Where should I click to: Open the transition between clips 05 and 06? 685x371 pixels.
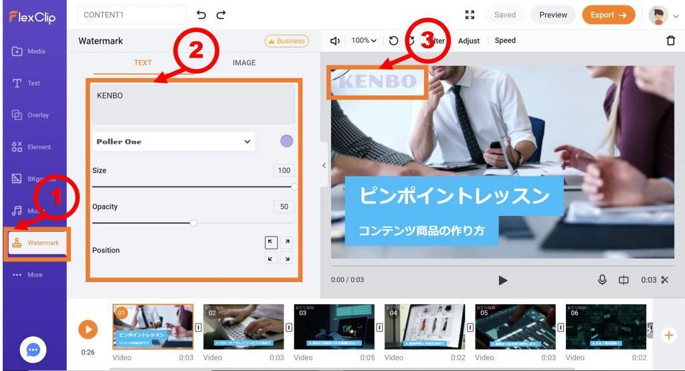click(561, 328)
